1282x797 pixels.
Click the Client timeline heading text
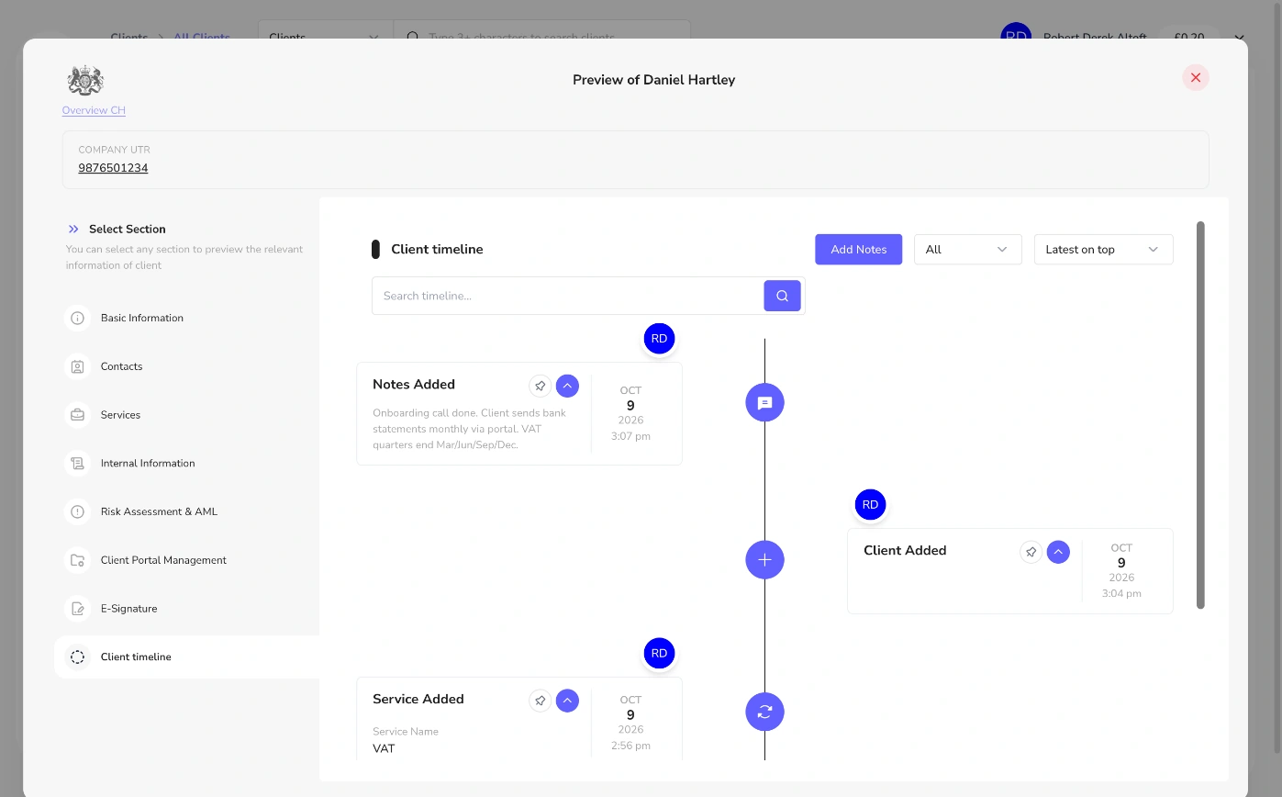point(437,249)
